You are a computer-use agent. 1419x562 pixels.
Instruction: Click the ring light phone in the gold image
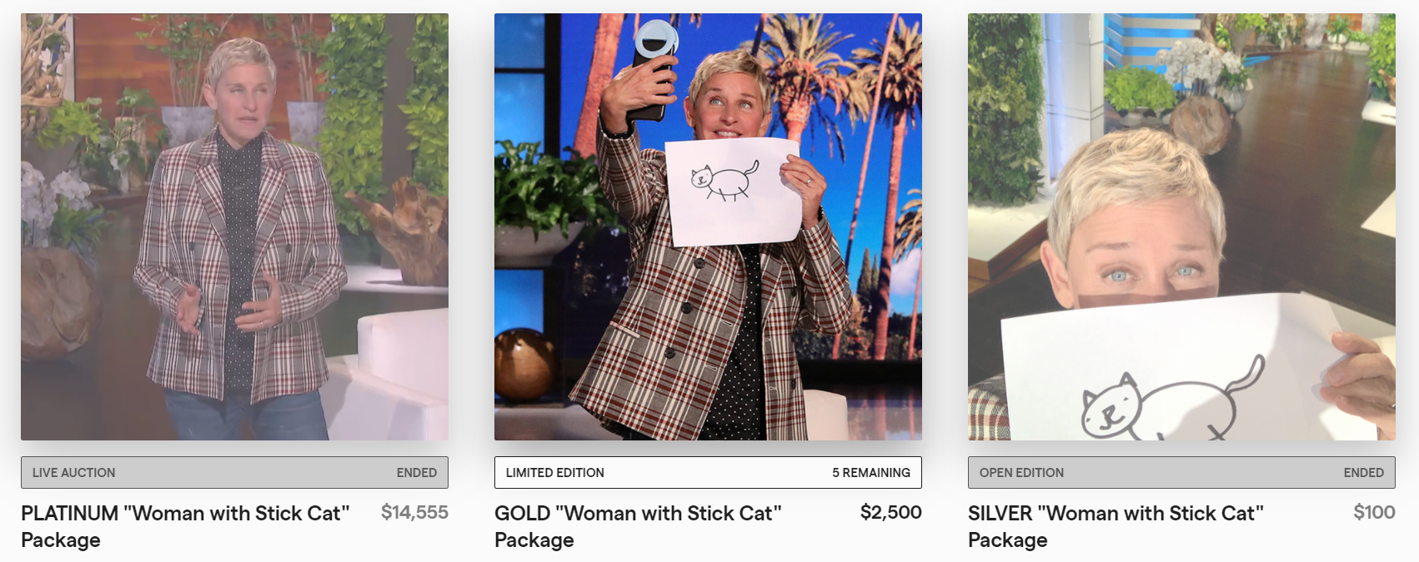pos(654,67)
